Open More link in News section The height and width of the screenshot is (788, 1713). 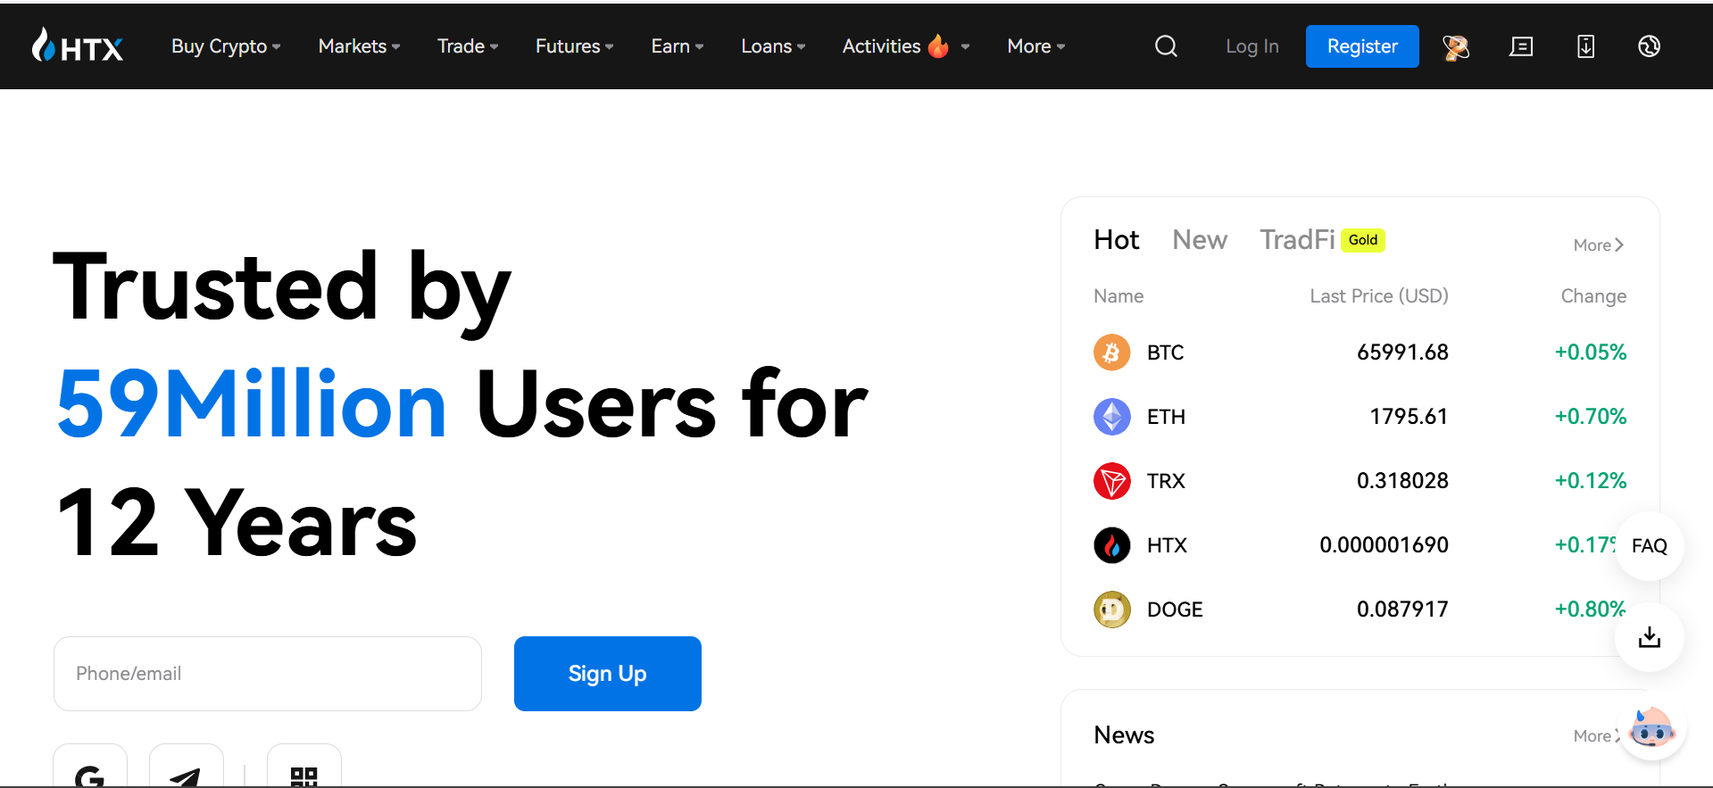1596,736
